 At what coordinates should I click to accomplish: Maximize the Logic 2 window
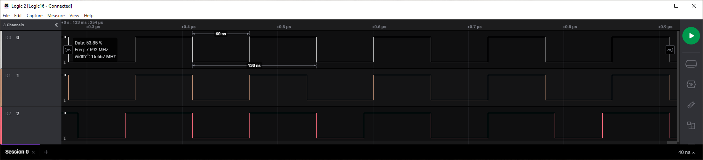676,6
